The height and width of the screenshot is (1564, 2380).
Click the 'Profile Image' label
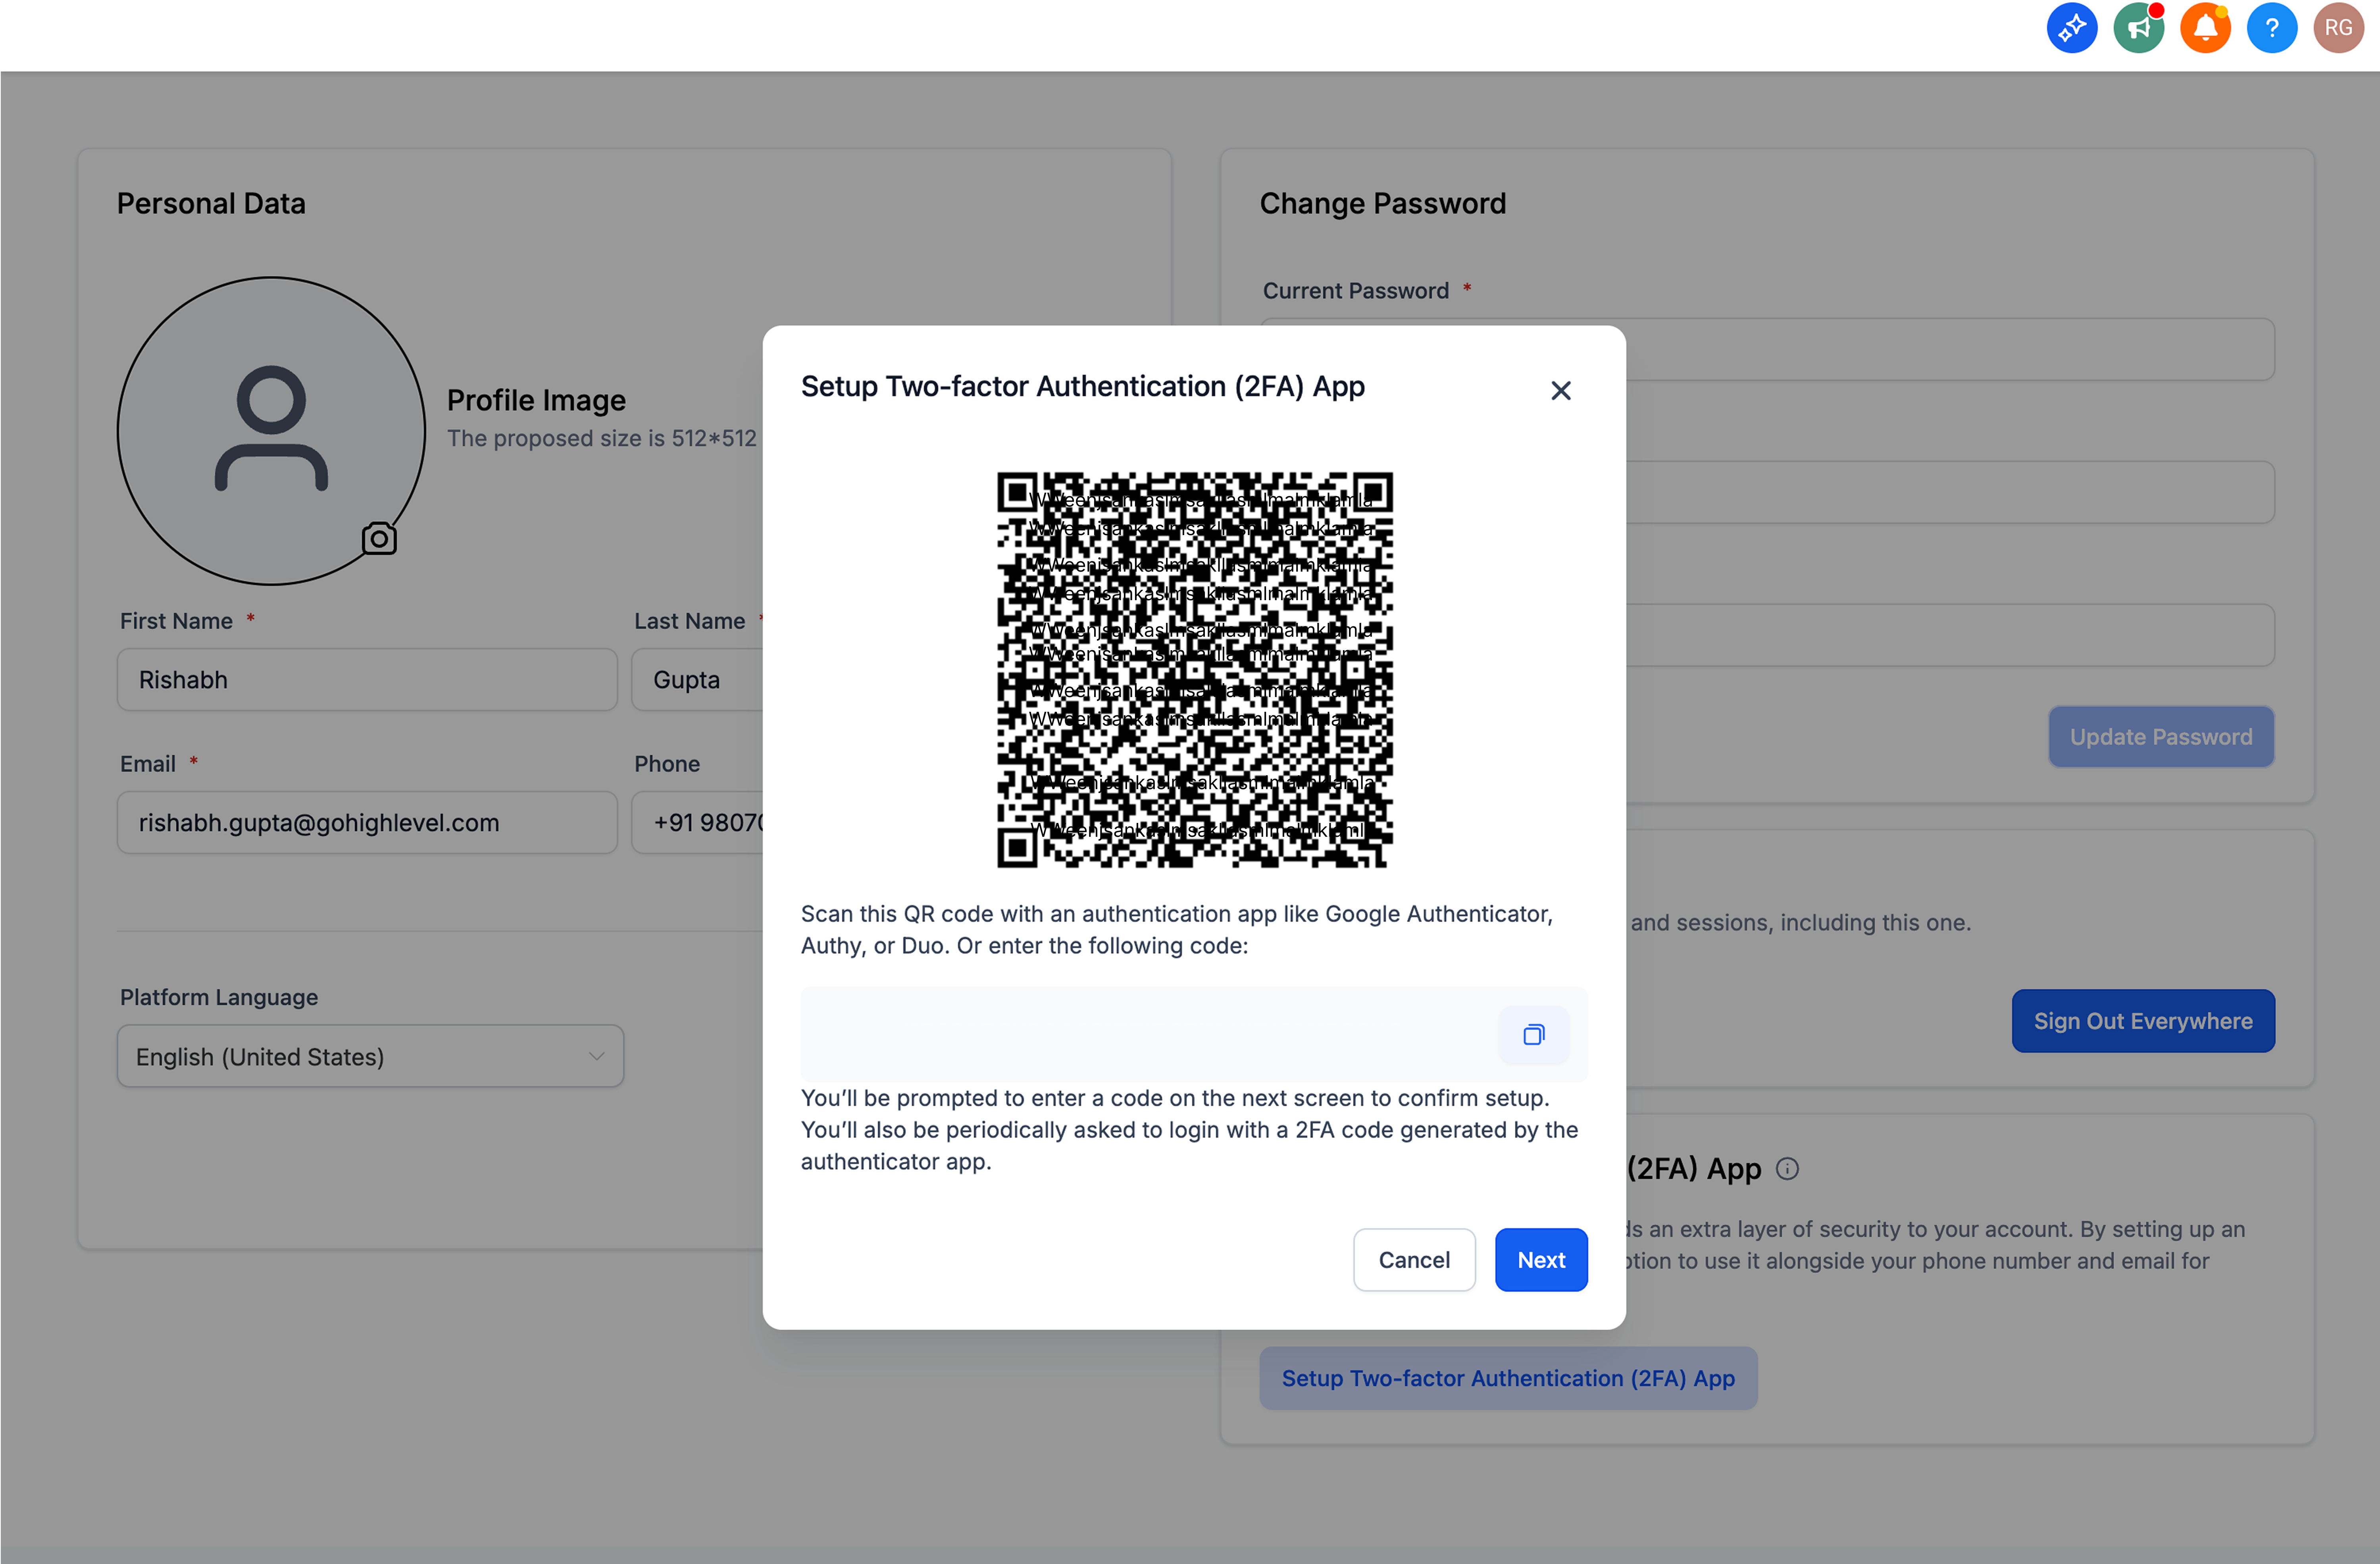[x=536, y=400]
